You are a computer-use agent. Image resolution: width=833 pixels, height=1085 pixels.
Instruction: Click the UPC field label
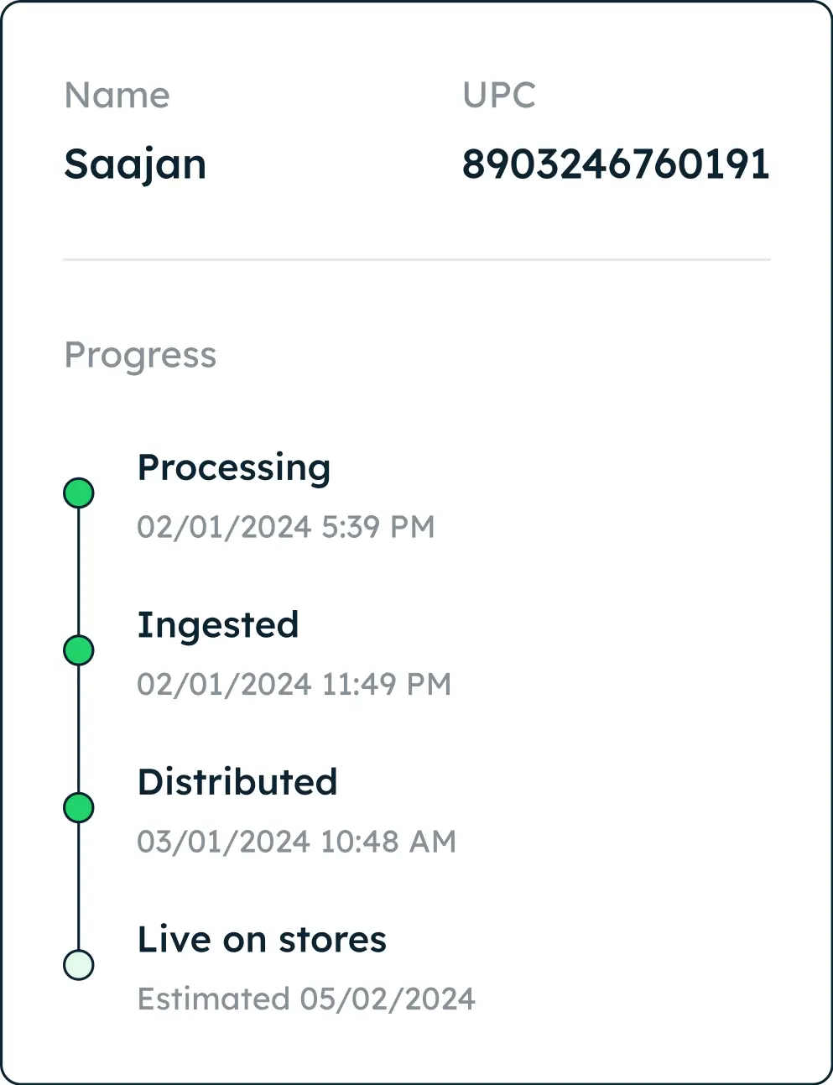click(x=499, y=96)
